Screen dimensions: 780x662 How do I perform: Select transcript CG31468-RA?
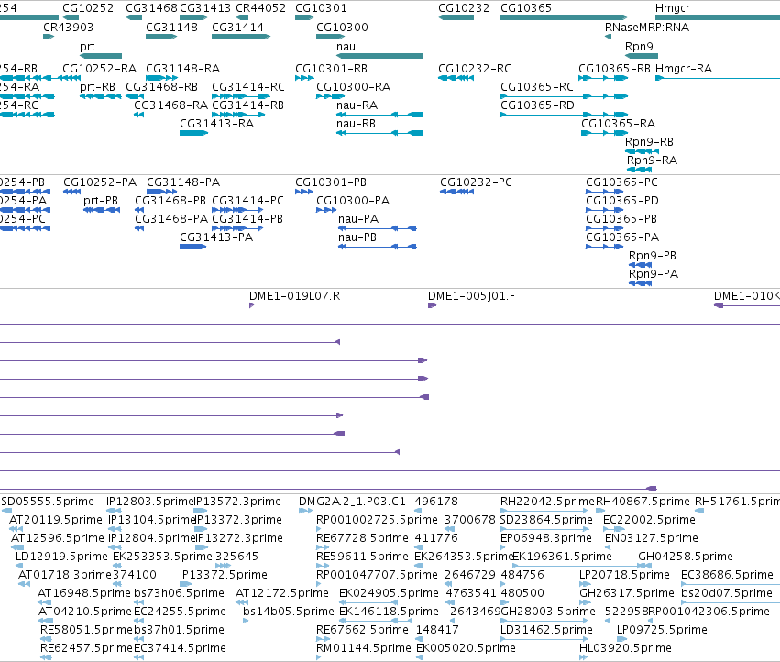(170, 105)
